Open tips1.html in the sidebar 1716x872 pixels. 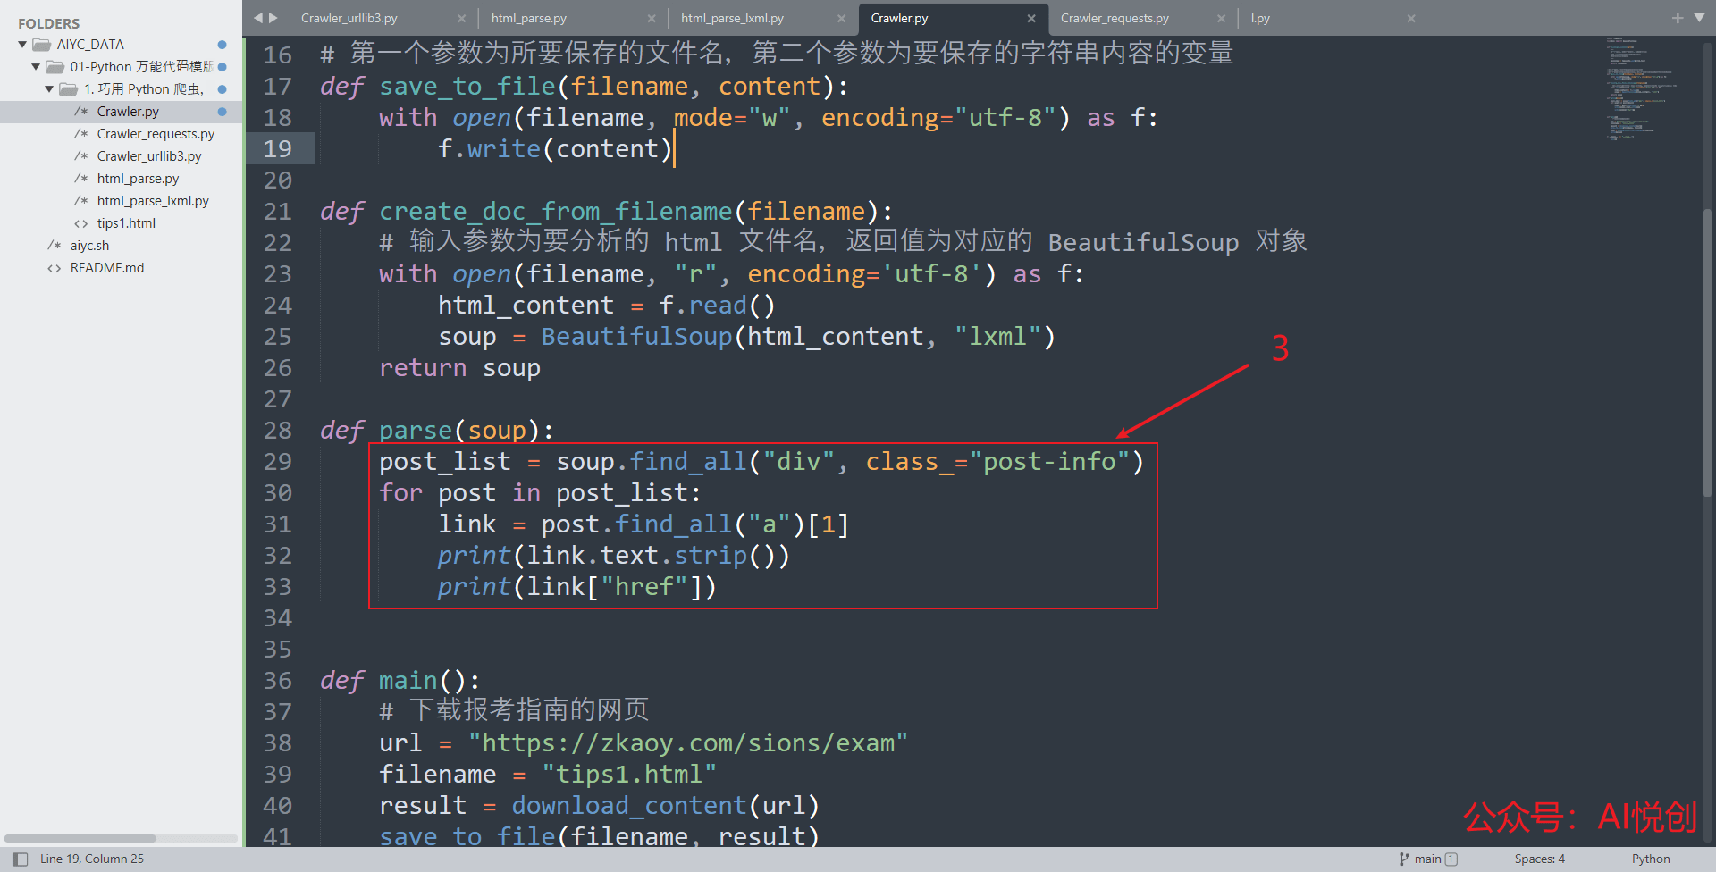click(x=126, y=223)
